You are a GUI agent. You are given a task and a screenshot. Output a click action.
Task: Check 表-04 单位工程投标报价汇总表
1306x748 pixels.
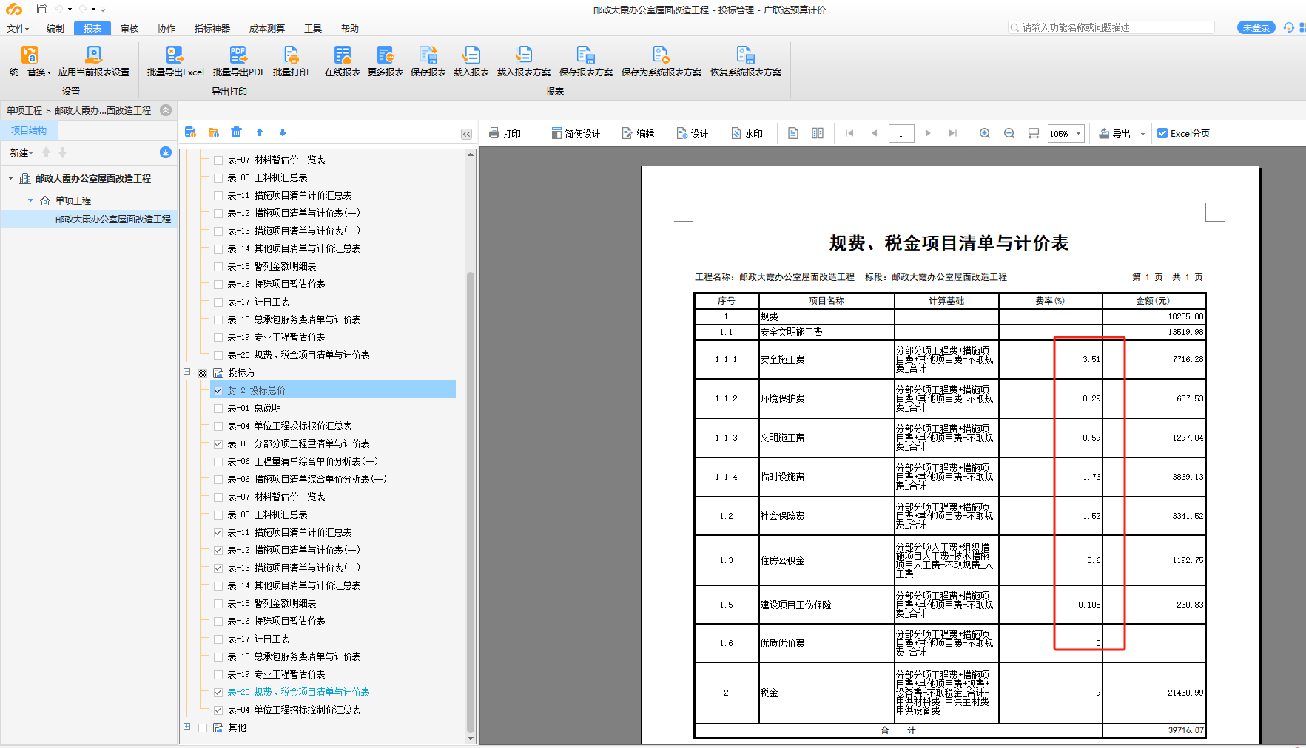[218, 426]
